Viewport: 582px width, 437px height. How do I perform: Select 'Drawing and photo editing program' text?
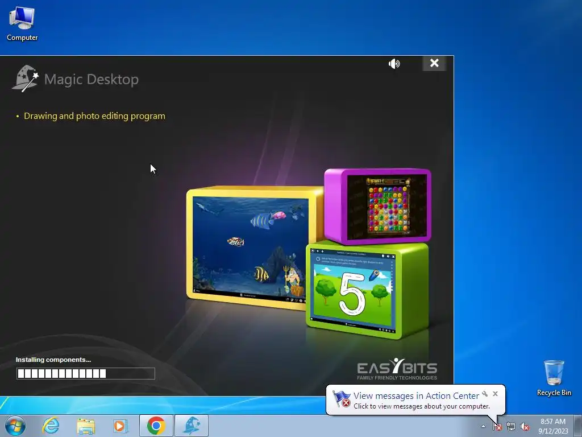94,116
